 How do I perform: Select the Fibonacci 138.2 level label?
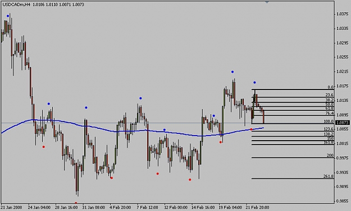point(329,134)
